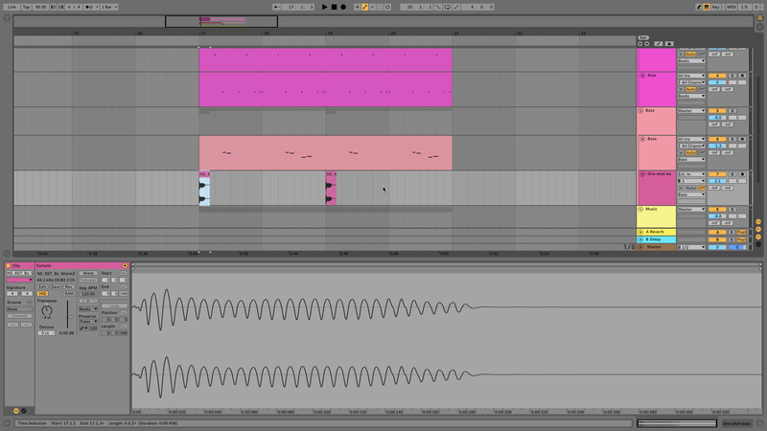Select the Clip box title bar
The width and height of the screenshot is (767, 431).
click(x=19, y=266)
